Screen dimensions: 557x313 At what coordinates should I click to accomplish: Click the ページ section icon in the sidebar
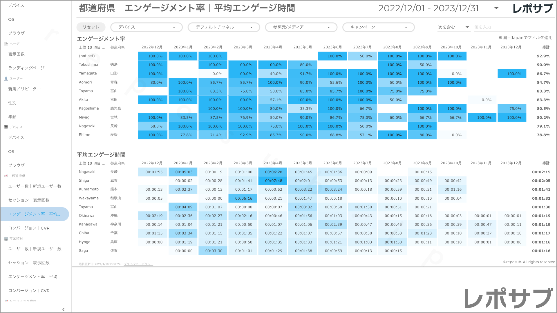point(6,43)
